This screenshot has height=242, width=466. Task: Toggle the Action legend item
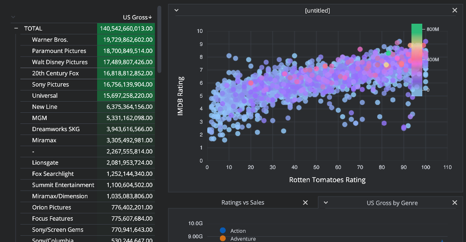(x=233, y=231)
